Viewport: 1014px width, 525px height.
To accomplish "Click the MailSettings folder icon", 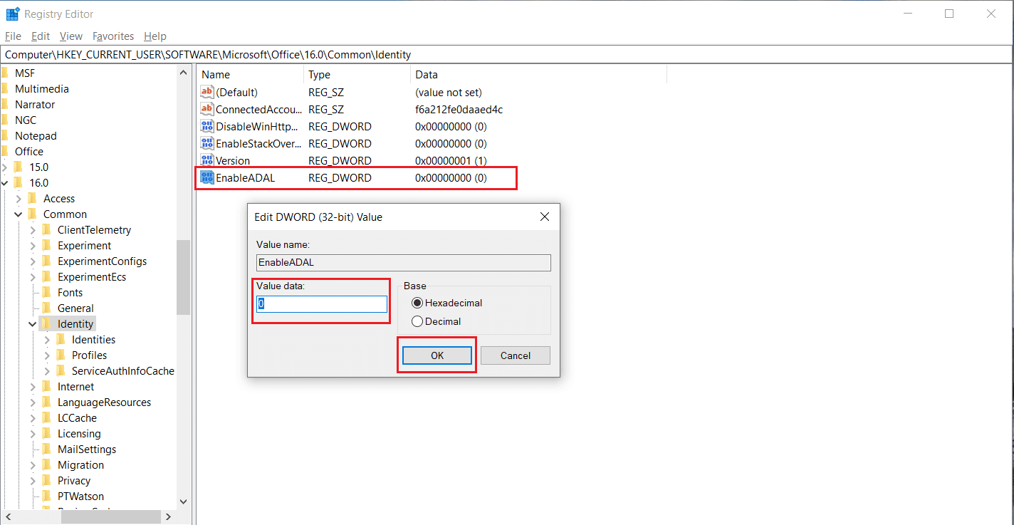I will 47,449.
